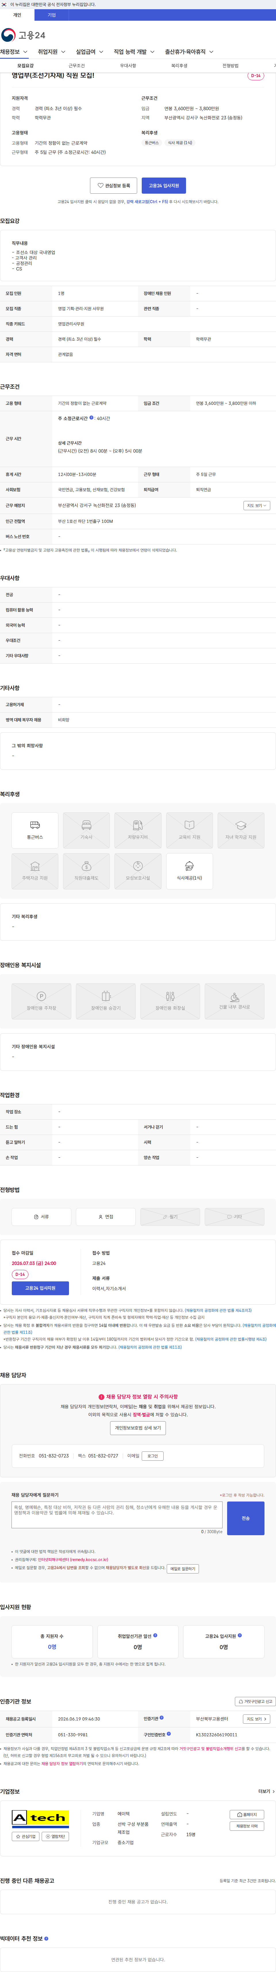The image size is (276, 1972).
Task: Click the 열람제한 button under logo
Action: pyautogui.click(x=55, y=1836)
